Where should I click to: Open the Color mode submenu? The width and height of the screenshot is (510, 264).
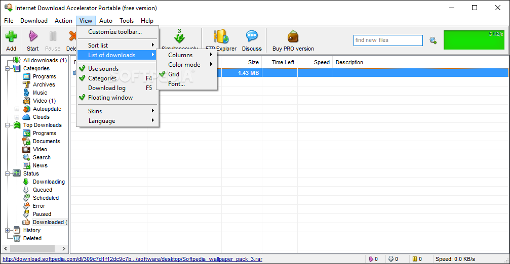[x=187, y=65]
